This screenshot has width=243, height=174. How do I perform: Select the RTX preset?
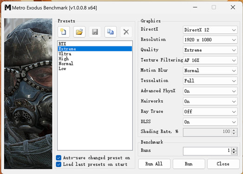point(95,44)
